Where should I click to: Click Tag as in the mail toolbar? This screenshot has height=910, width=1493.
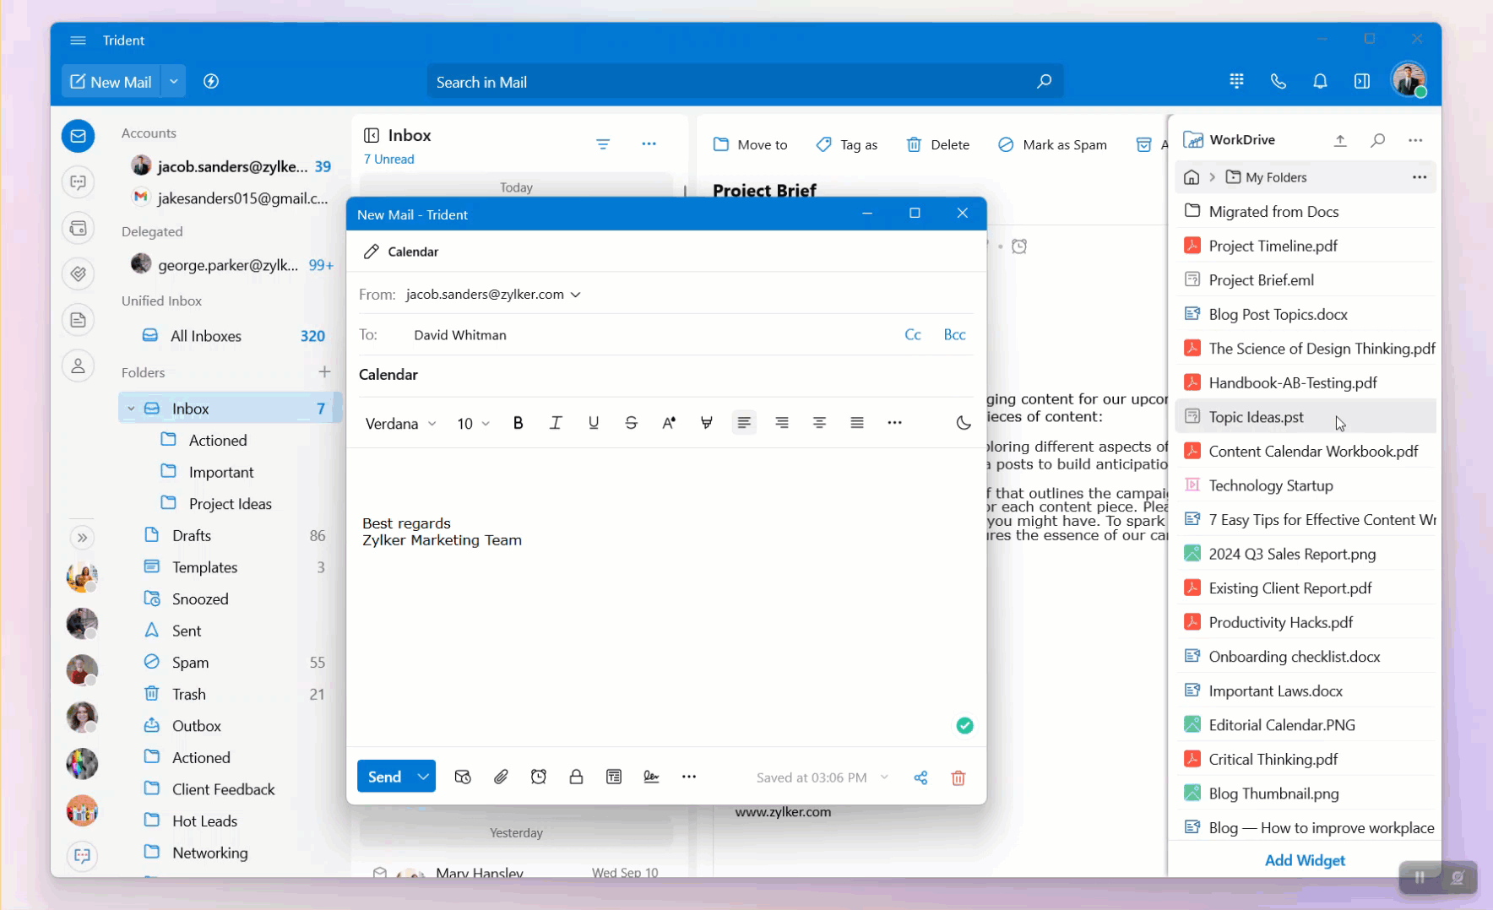pyautogui.click(x=847, y=144)
